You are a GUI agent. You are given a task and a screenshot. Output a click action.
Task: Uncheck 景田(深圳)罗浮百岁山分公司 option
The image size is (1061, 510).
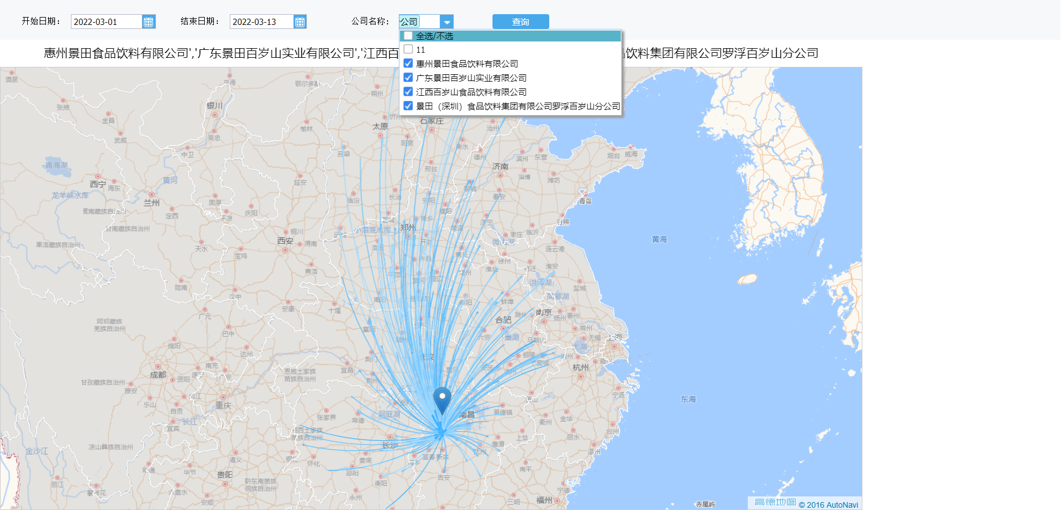pyautogui.click(x=408, y=106)
